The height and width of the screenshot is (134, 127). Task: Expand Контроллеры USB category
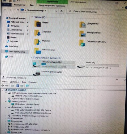(x=6, y=127)
